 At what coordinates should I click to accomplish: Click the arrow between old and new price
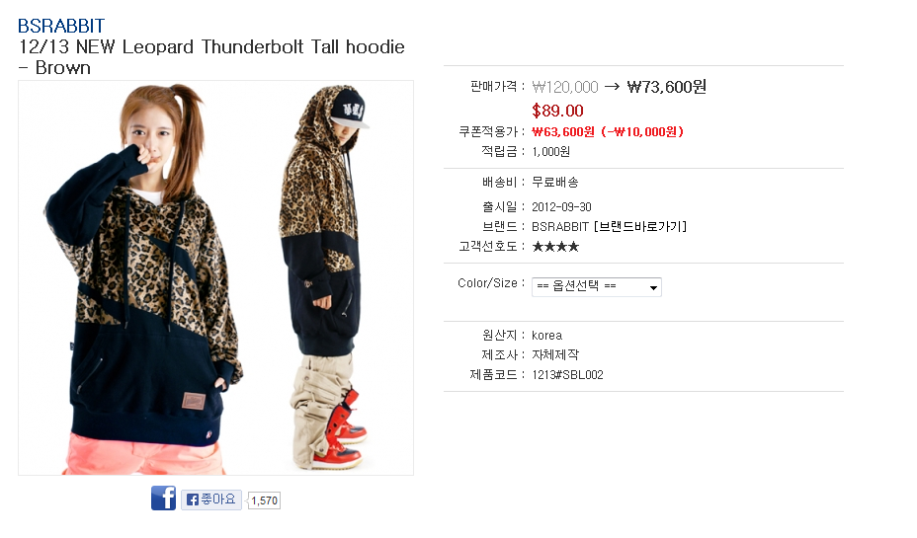pos(613,87)
